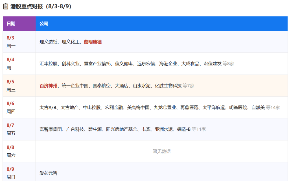Click 理文造纸 in the 8/3 row

pos(48,42)
